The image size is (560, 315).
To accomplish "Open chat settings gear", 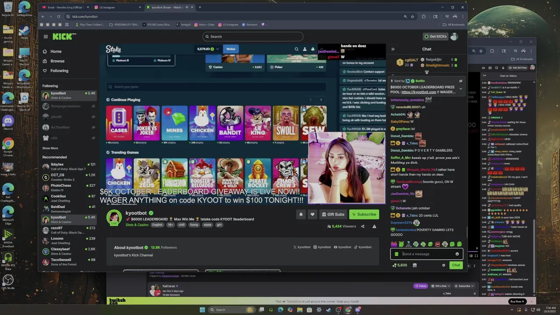I will click(444, 265).
